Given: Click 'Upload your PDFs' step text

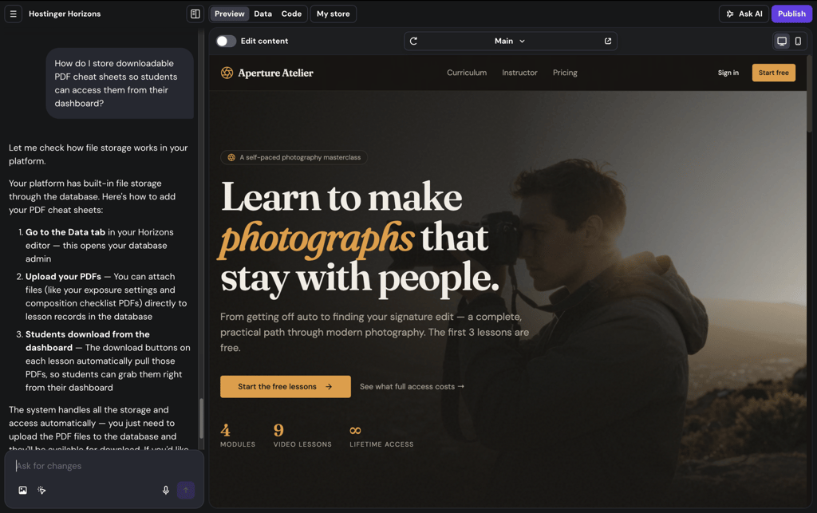Looking at the screenshot, I should click(63, 277).
